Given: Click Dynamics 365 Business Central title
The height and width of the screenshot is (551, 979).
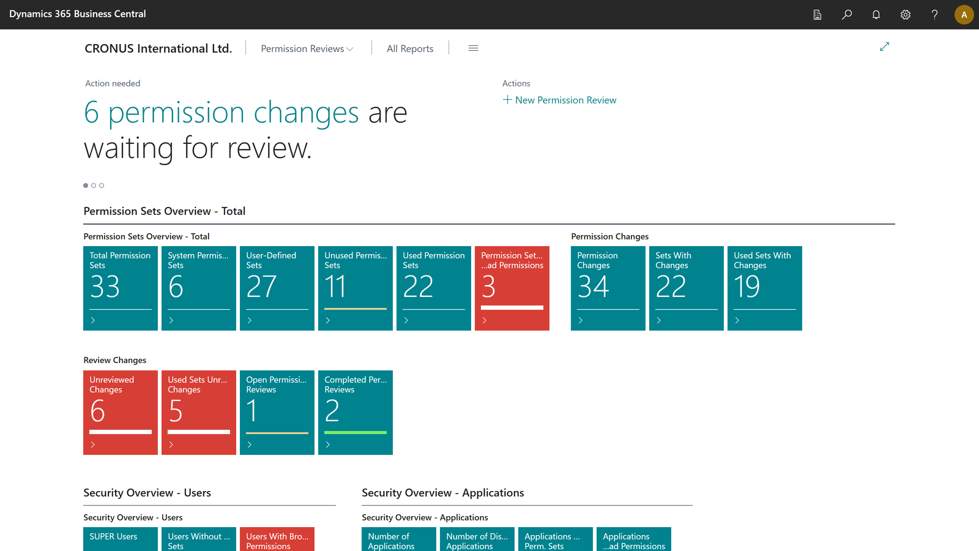Looking at the screenshot, I should [x=78, y=13].
